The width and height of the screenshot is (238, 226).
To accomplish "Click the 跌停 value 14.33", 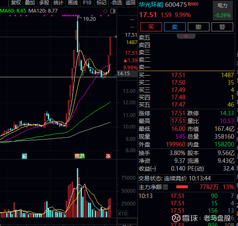I will [x=227, y=113].
